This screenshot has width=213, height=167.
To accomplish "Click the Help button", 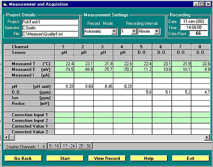I will (149, 158).
